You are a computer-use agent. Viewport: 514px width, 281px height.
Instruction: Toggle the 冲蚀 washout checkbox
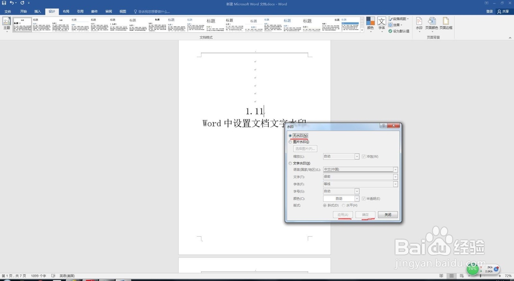[364, 156]
